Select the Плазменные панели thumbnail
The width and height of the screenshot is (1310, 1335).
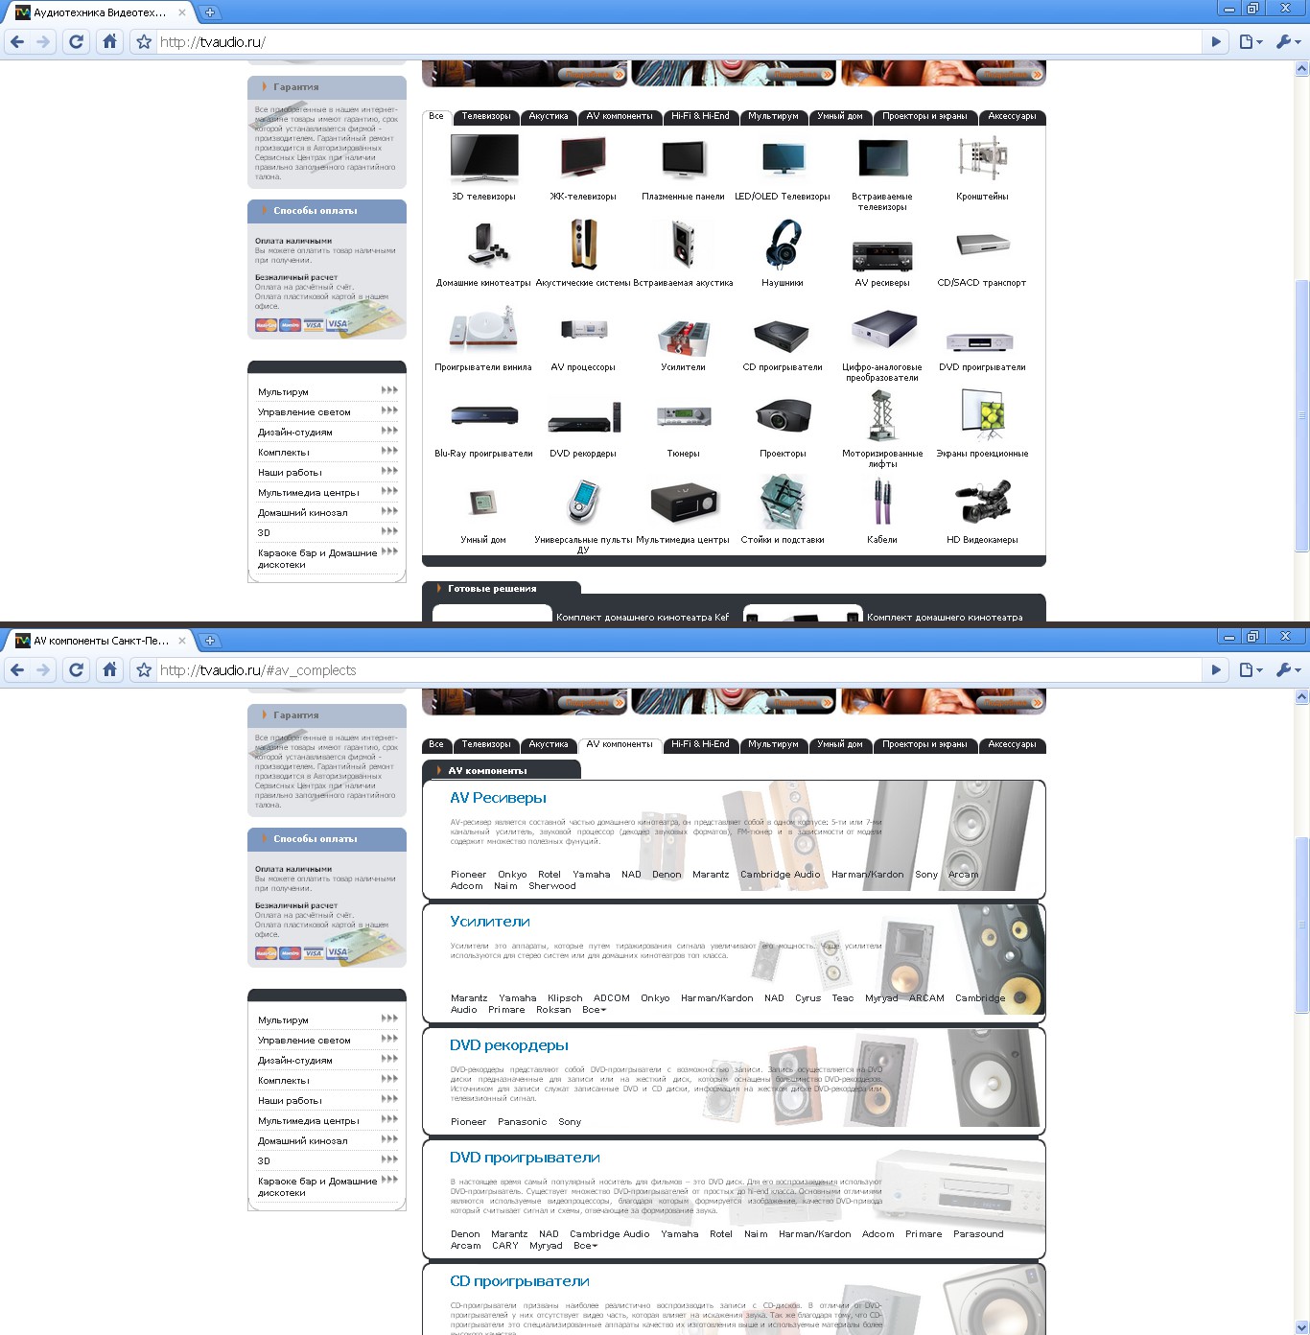(x=684, y=158)
